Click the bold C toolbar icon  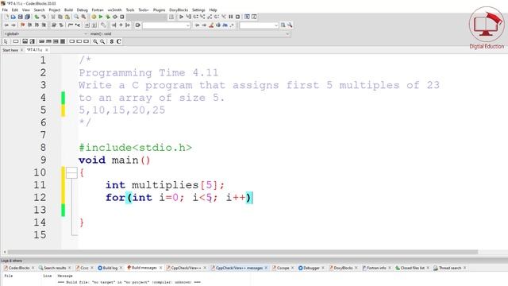click(x=119, y=41)
